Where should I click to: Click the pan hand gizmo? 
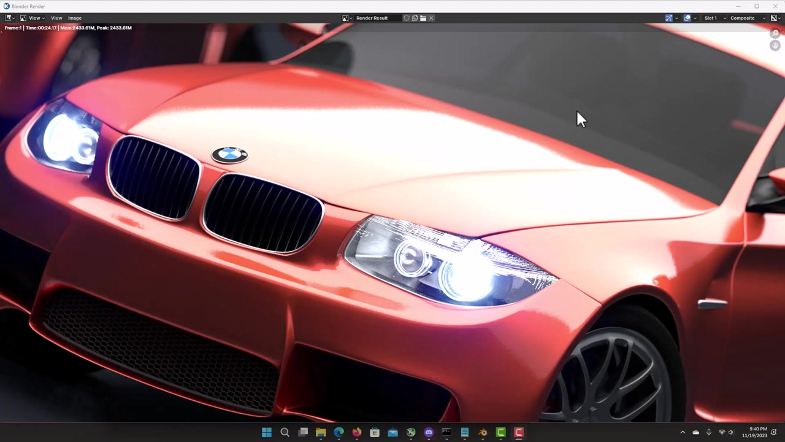775,45
